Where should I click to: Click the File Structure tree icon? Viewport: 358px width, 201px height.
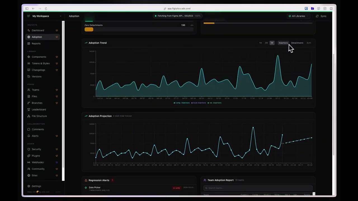coord(29,116)
